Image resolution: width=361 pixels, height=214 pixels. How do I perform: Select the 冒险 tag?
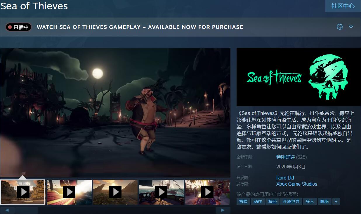point(243,201)
